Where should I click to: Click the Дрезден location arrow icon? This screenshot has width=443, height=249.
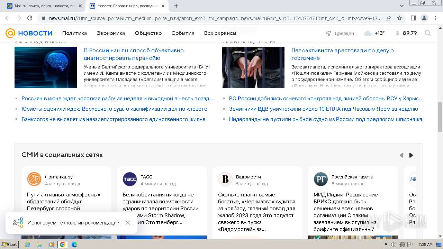click(x=328, y=33)
